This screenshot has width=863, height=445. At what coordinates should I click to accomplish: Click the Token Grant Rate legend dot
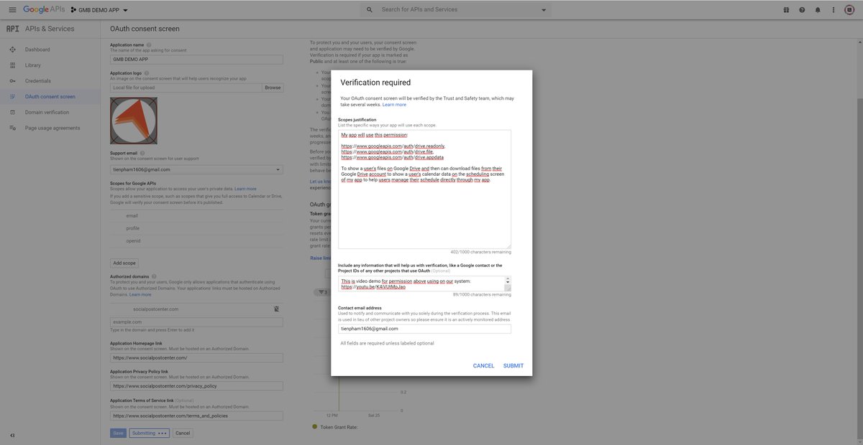314,427
